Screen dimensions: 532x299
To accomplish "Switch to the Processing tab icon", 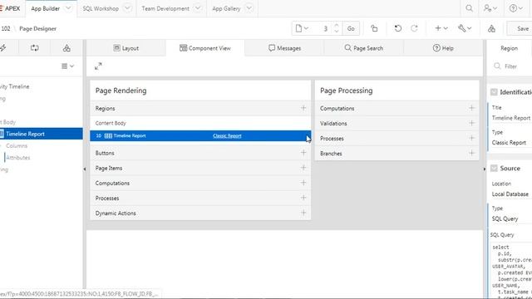I will (35, 48).
